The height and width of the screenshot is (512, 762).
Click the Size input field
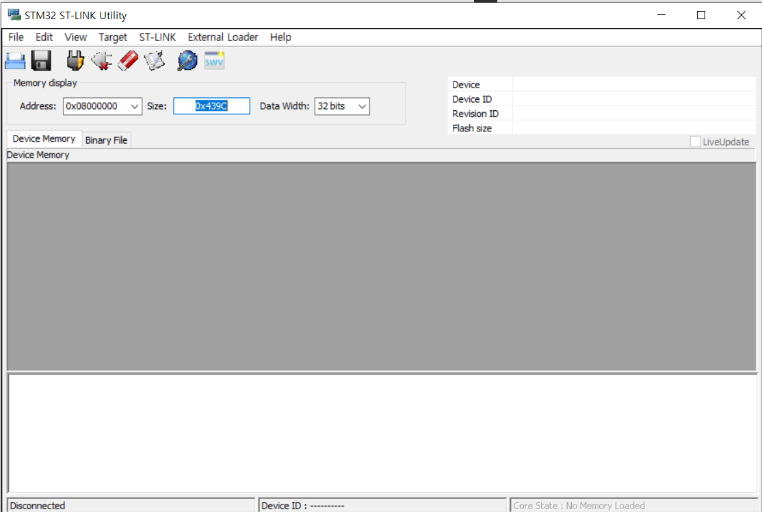(212, 106)
